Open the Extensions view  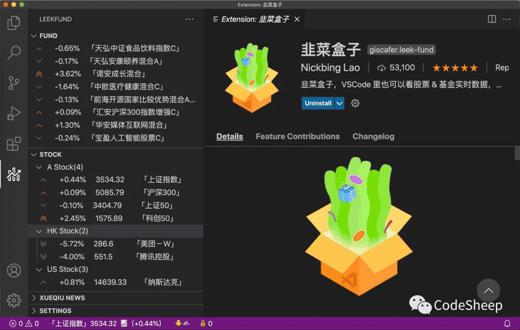(13, 144)
